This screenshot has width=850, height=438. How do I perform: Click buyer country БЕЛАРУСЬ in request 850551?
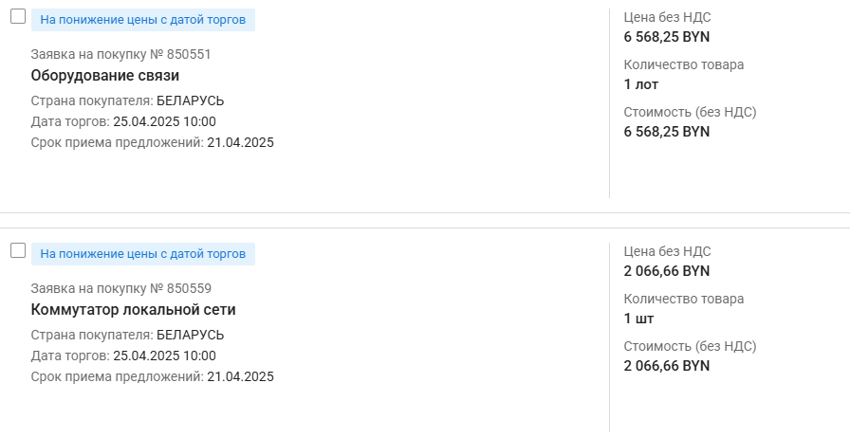coord(190,100)
